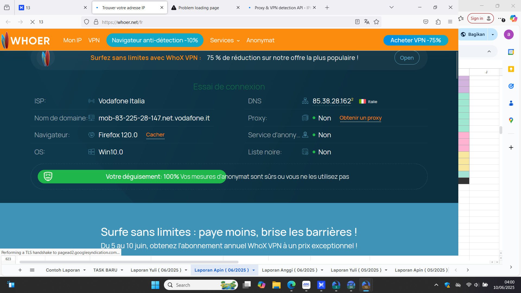Screen dimensions: 521x293
Task: Open Firefox hamburger application menu
Action: coord(450,22)
